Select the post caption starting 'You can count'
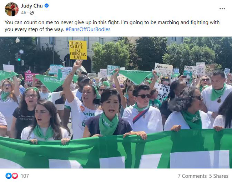Viewport: 232px width, 183px height. coord(112,26)
